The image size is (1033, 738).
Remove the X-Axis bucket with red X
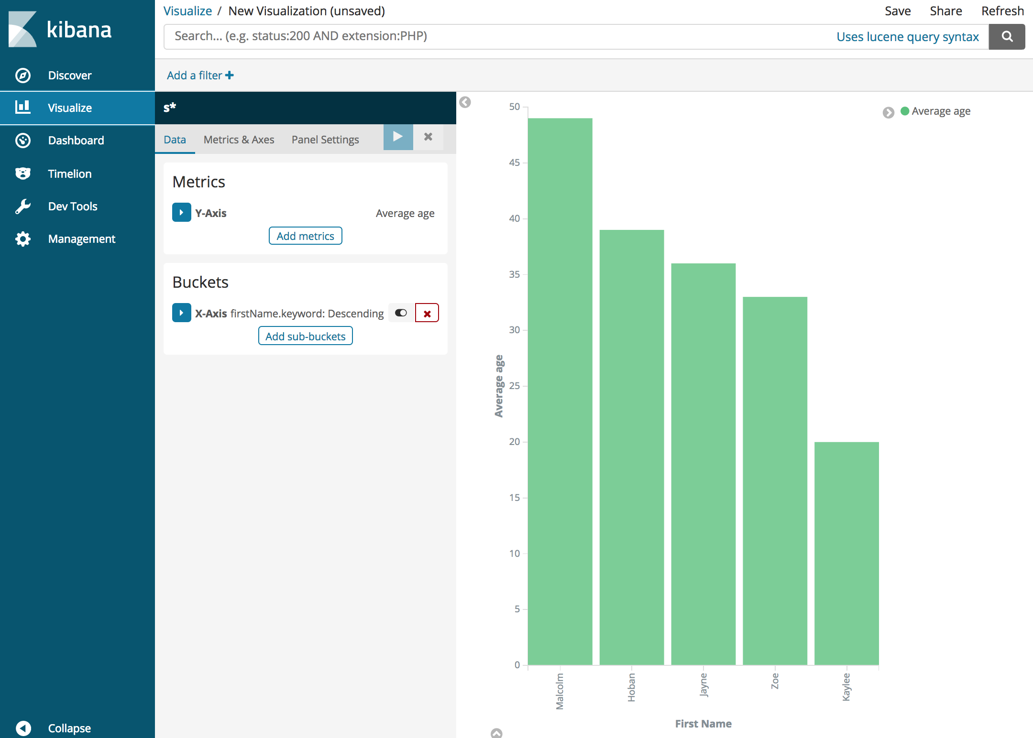(x=427, y=314)
